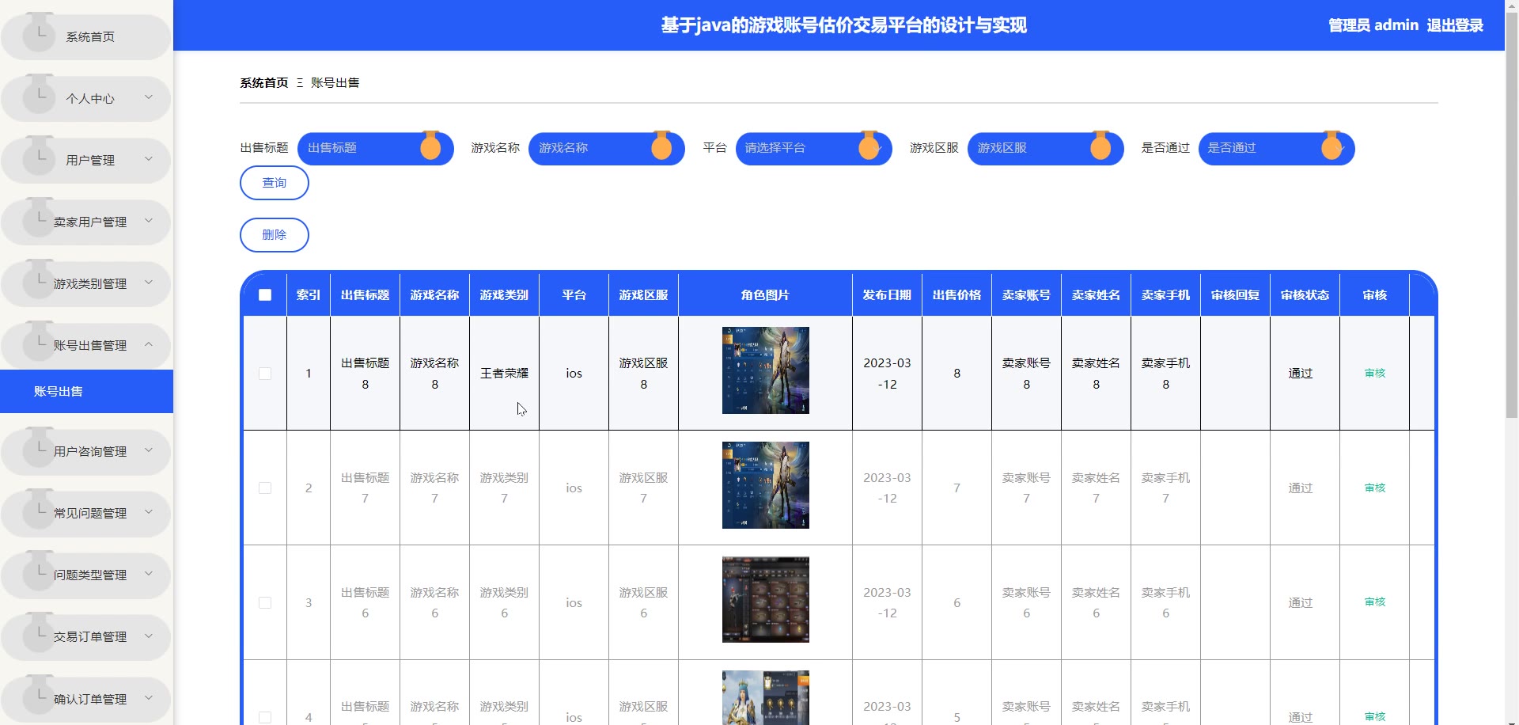Click 审核 for the row priced 8

click(1375, 374)
